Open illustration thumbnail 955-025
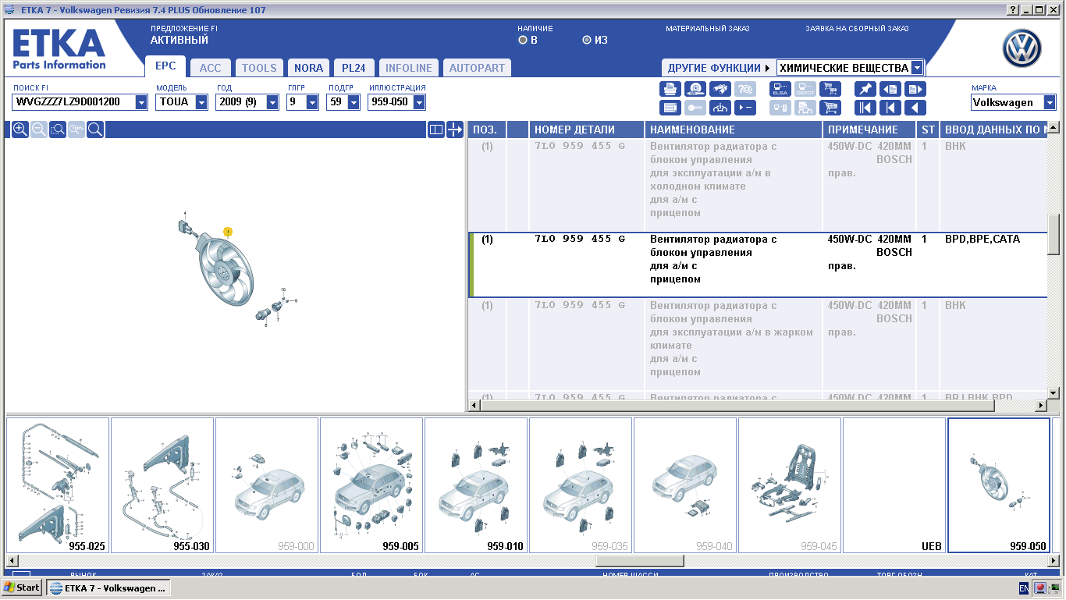Image resolution: width=1066 pixels, height=600 pixels. (x=58, y=485)
